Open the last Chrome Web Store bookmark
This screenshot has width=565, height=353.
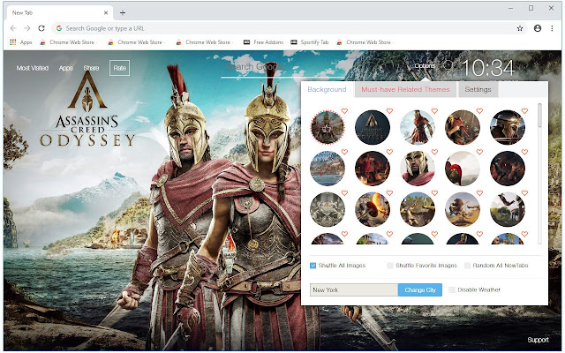[x=365, y=42]
